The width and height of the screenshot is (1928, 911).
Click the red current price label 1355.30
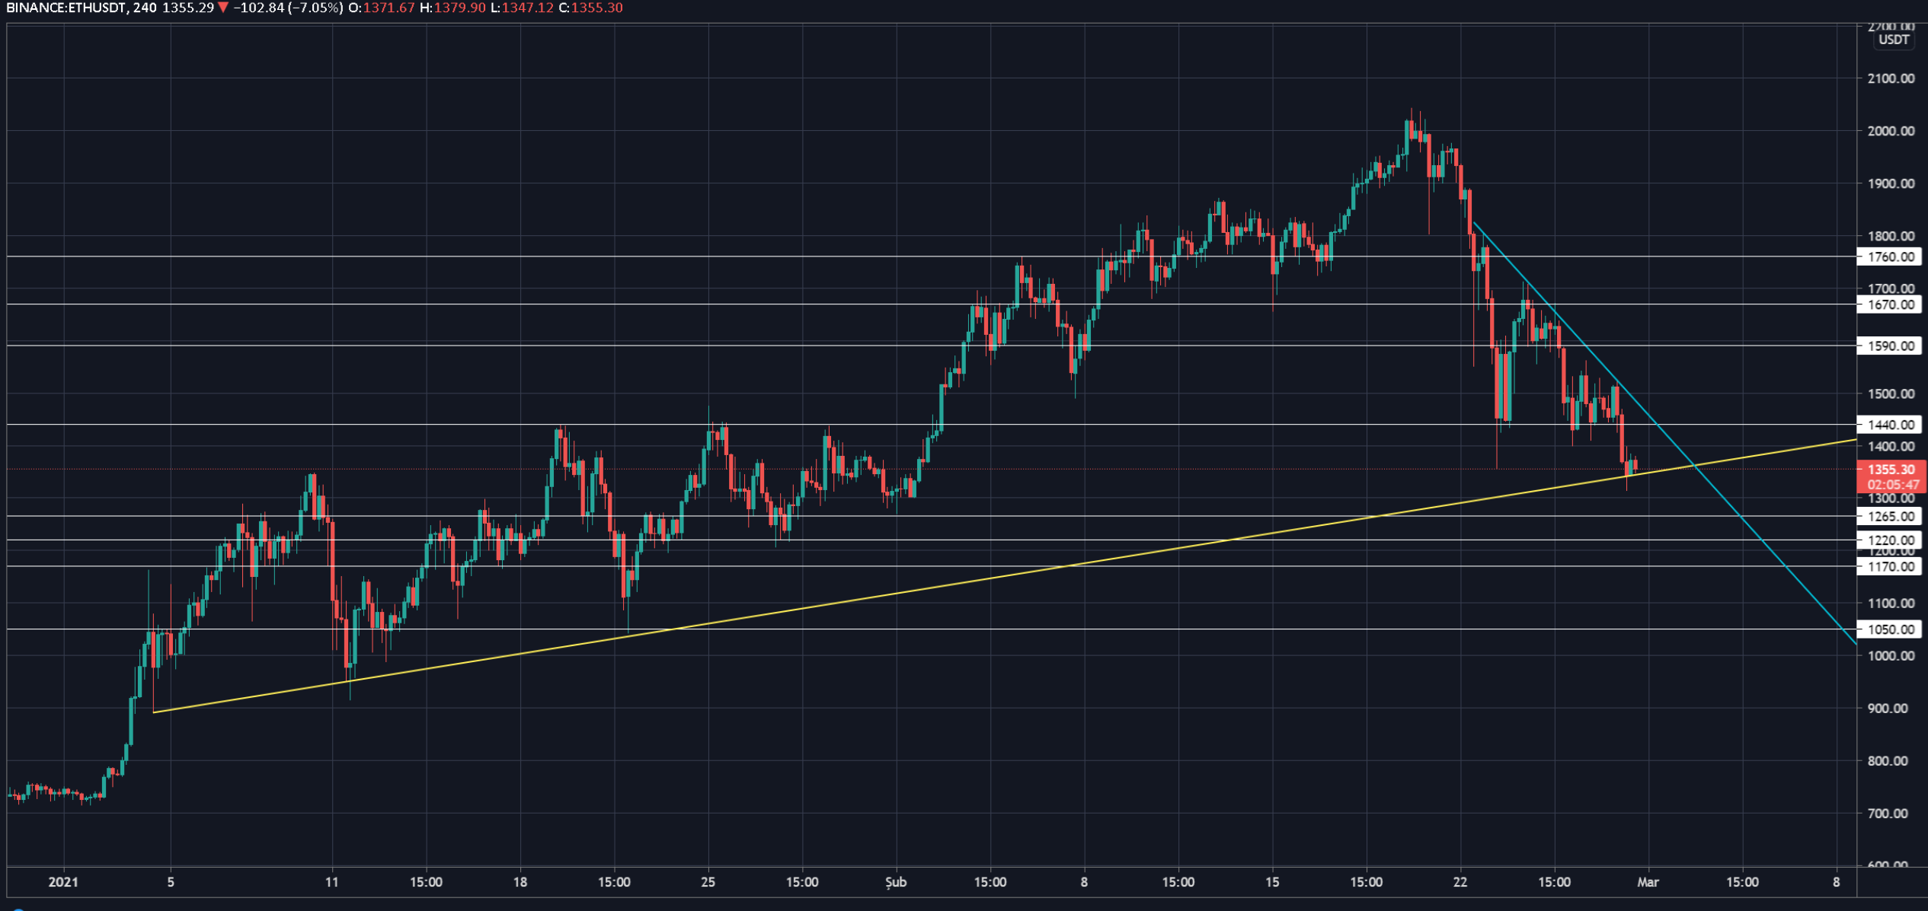tap(1890, 470)
